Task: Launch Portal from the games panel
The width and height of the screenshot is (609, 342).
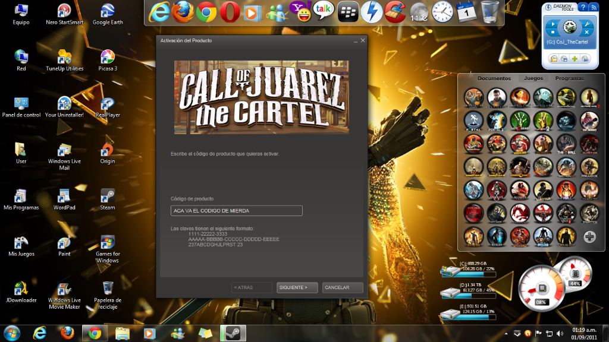Action: click(473, 121)
